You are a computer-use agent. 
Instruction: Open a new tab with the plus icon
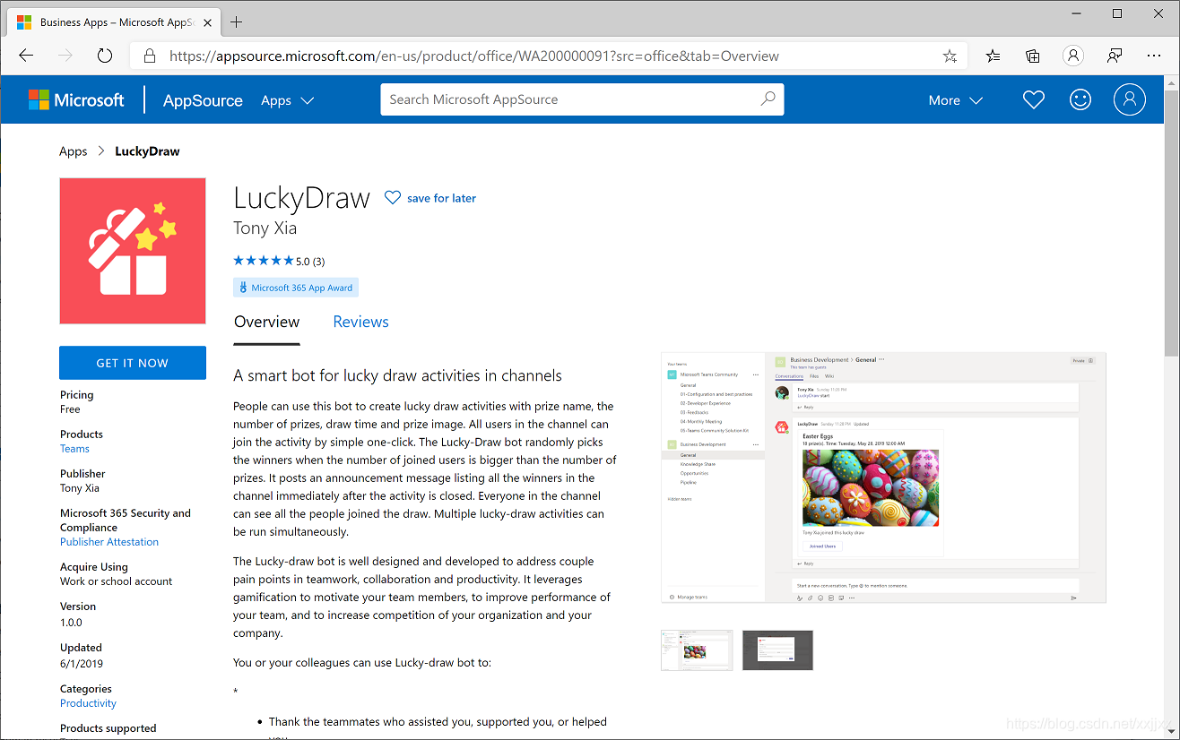[x=237, y=22]
